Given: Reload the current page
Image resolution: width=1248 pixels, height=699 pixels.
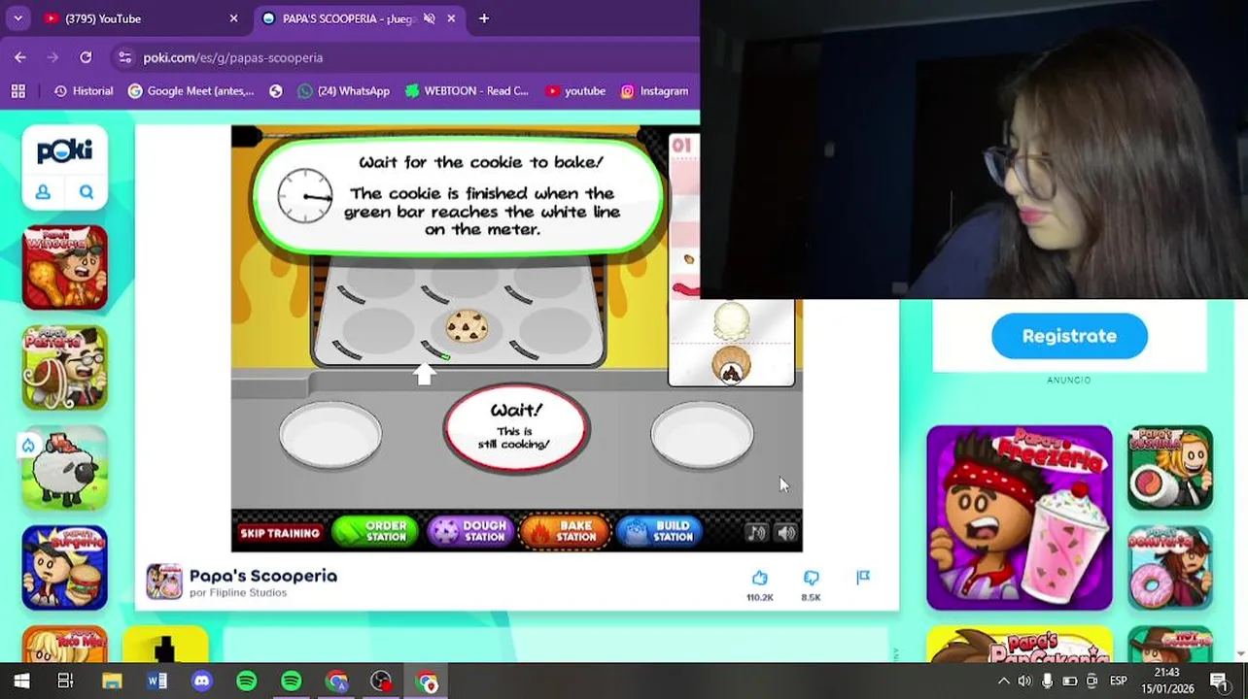Looking at the screenshot, I should click(86, 57).
